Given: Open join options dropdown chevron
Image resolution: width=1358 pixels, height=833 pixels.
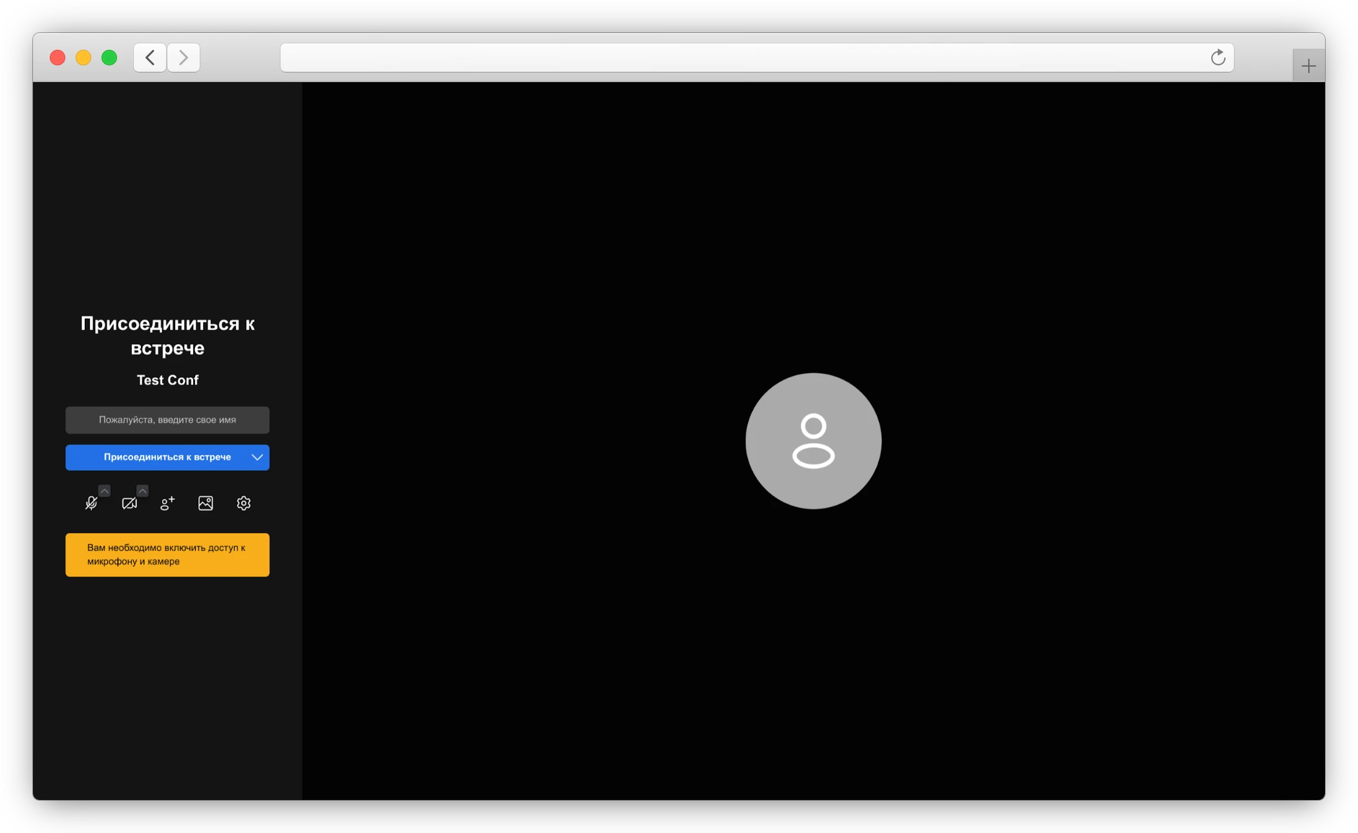Looking at the screenshot, I should 257,457.
